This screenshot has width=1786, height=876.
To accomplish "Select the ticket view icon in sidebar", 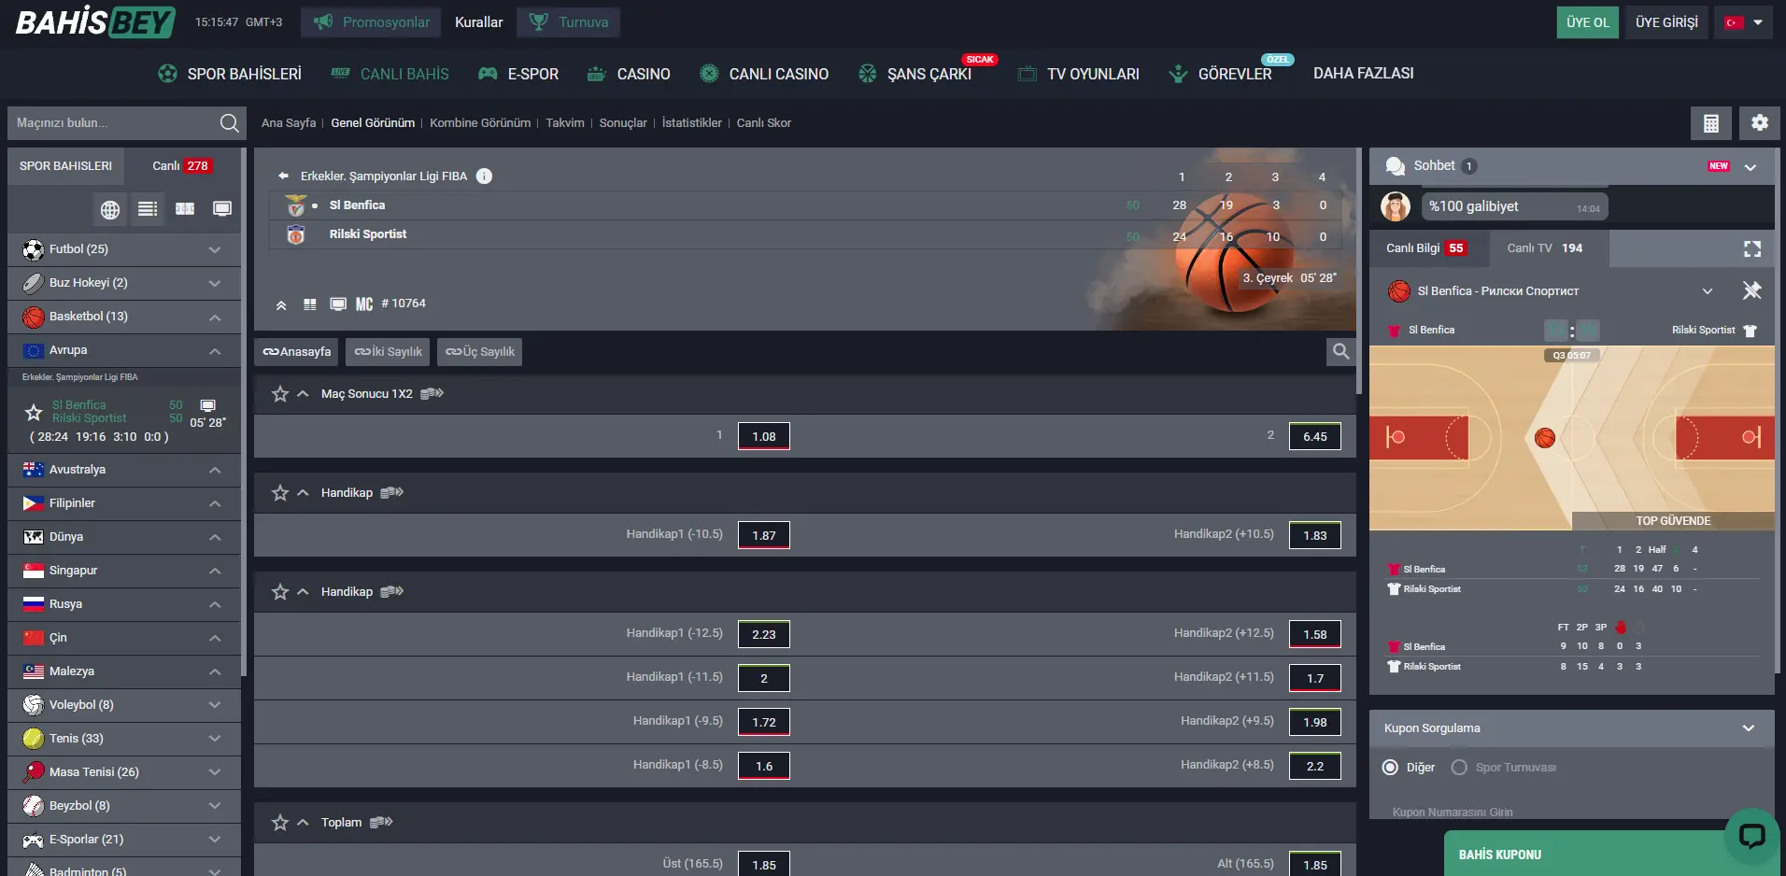I will pyautogui.click(x=185, y=209).
